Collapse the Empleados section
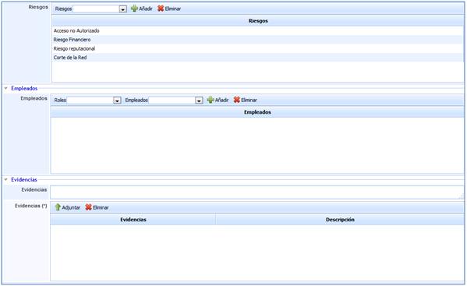Viewport: 467px width, 286px height. pos(5,88)
